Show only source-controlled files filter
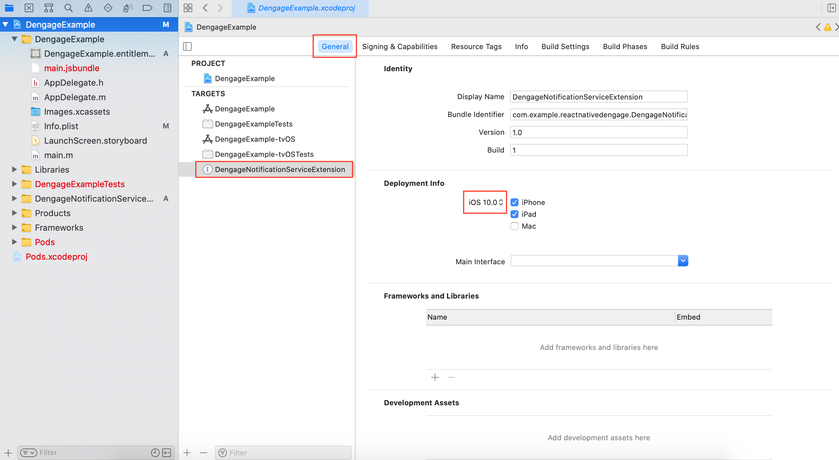 (167, 453)
